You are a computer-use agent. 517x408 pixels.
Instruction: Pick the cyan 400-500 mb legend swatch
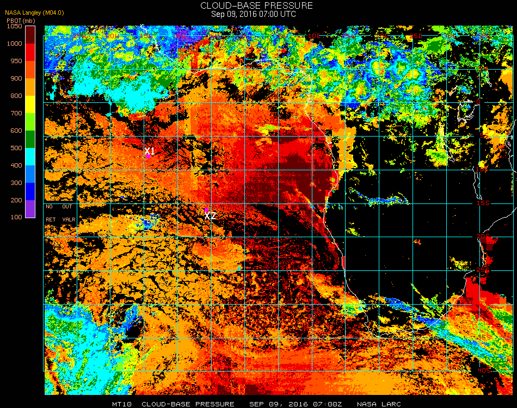(30, 157)
